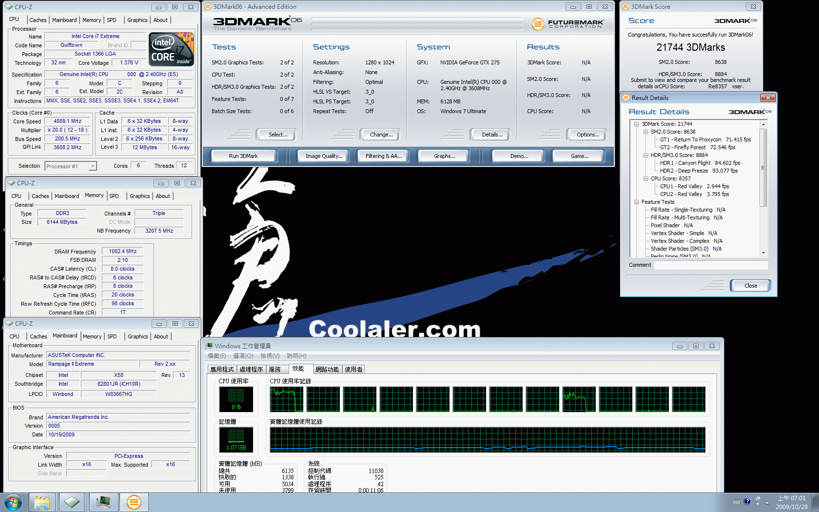Click the Run 3DMark button
This screenshot has width=819, height=512.
pos(243,156)
